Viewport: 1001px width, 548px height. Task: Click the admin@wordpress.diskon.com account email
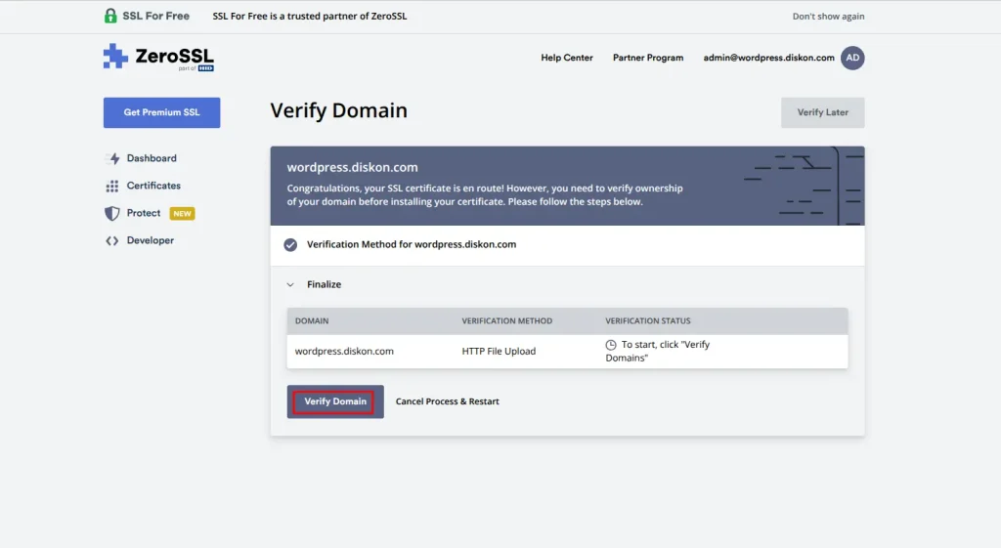pos(768,58)
